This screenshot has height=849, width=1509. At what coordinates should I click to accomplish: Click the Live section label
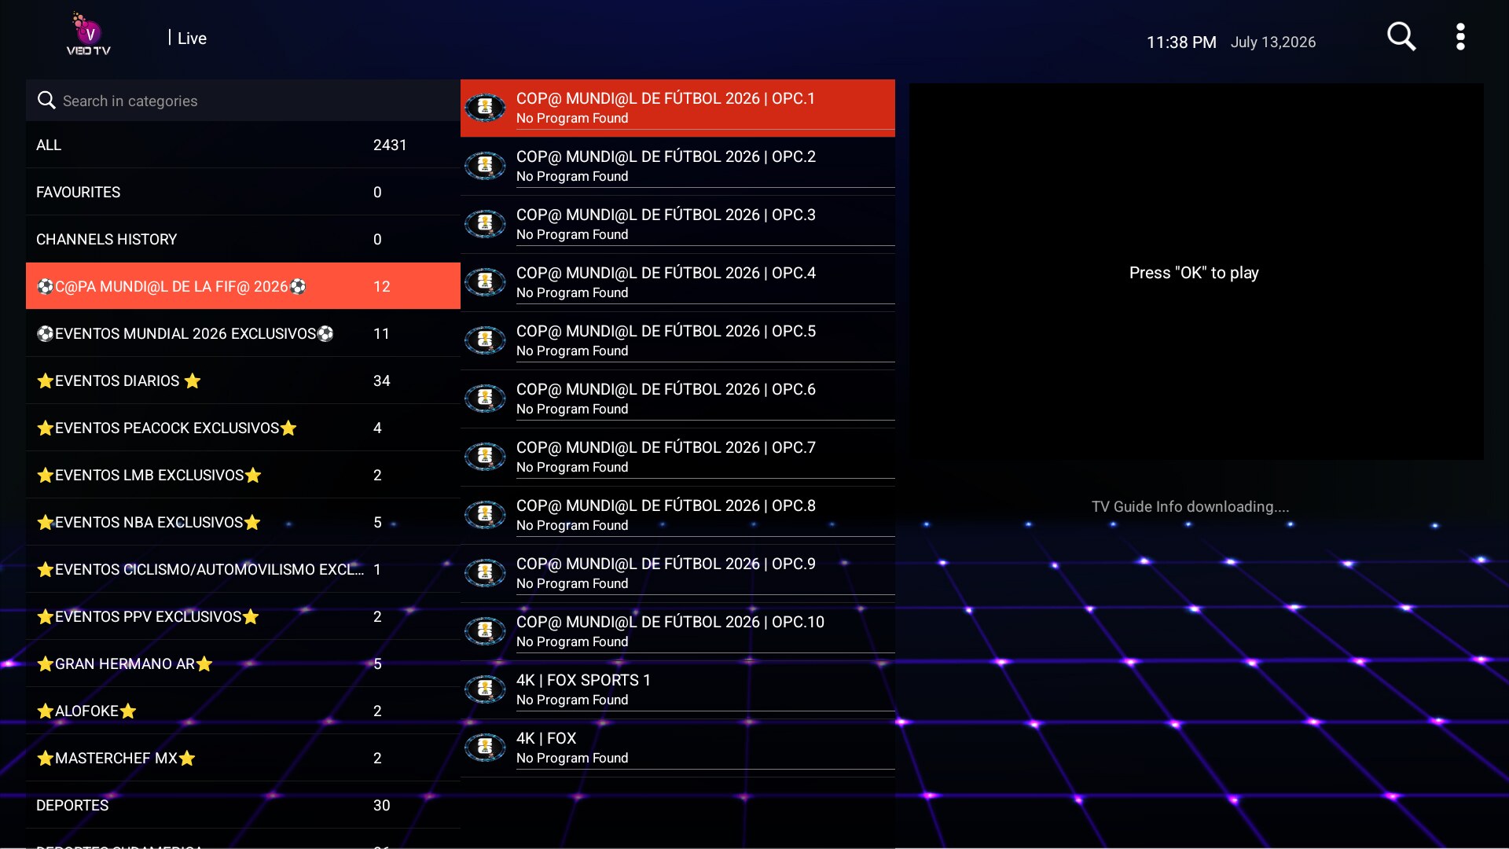[192, 38]
